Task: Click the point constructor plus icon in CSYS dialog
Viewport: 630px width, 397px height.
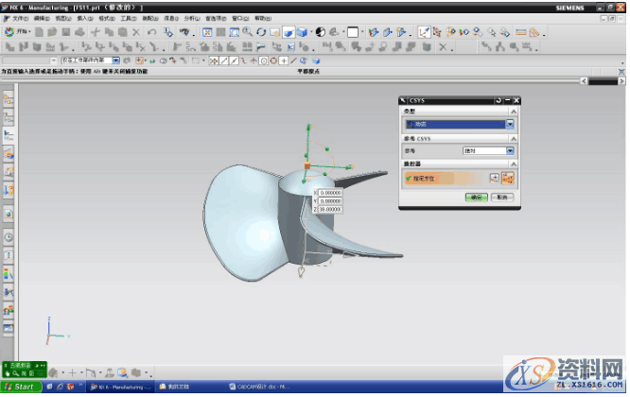Action: click(493, 178)
